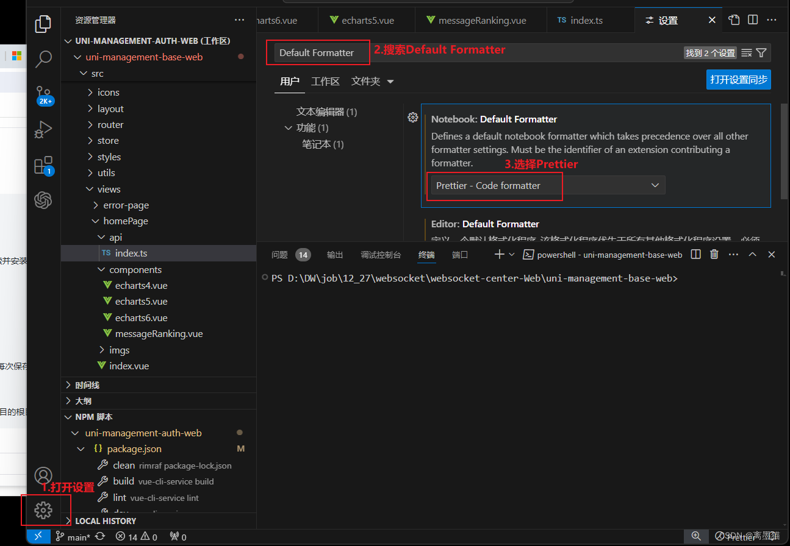Clear the settings search input icon
The width and height of the screenshot is (790, 546).
(x=747, y=53)
